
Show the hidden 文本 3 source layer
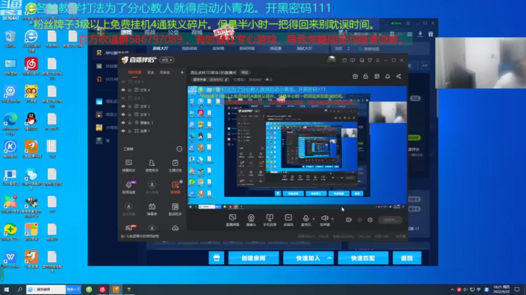click(123, 98)
